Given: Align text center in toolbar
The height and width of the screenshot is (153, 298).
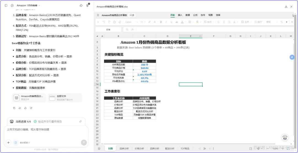Looking at the screenshot, I should point(224,22).
